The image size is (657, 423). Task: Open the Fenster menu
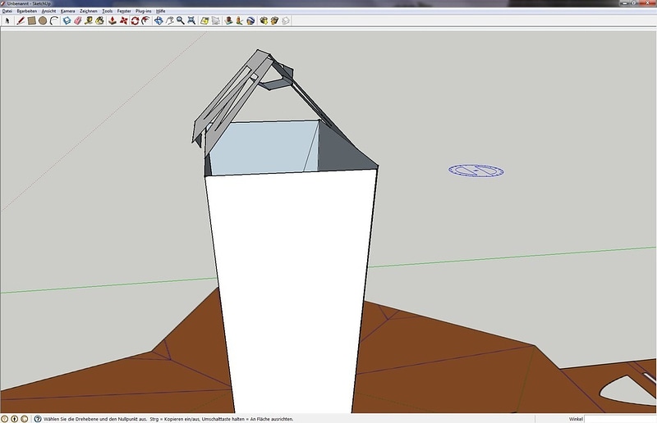pos(124,11)
